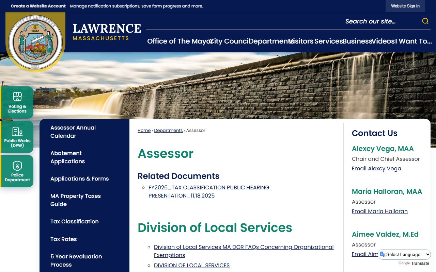The height and width of the screenshot is (272, 436).
Task: Click Email Maria Halloran link
Action: tap(379, 211)
